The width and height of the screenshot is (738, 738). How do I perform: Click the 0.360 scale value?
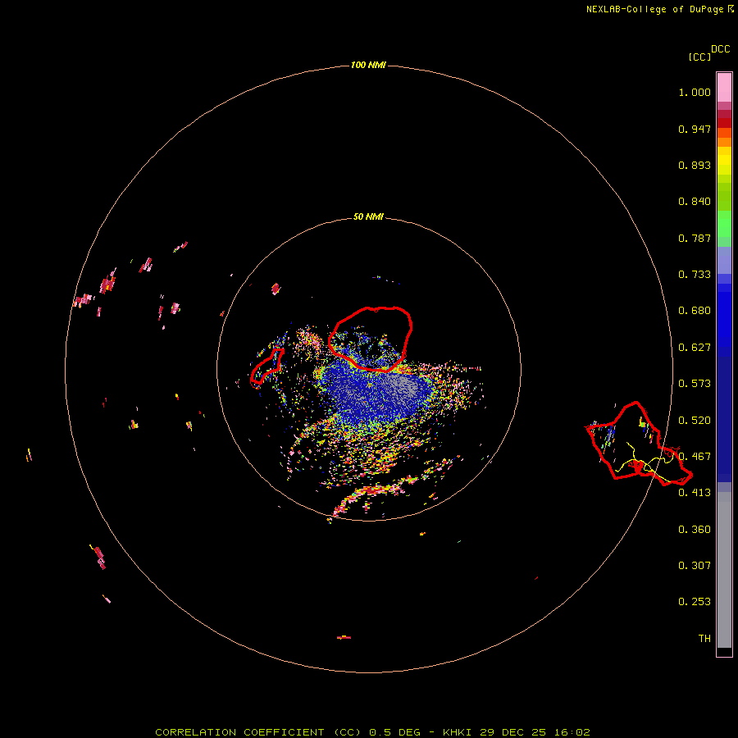(695, 530)
